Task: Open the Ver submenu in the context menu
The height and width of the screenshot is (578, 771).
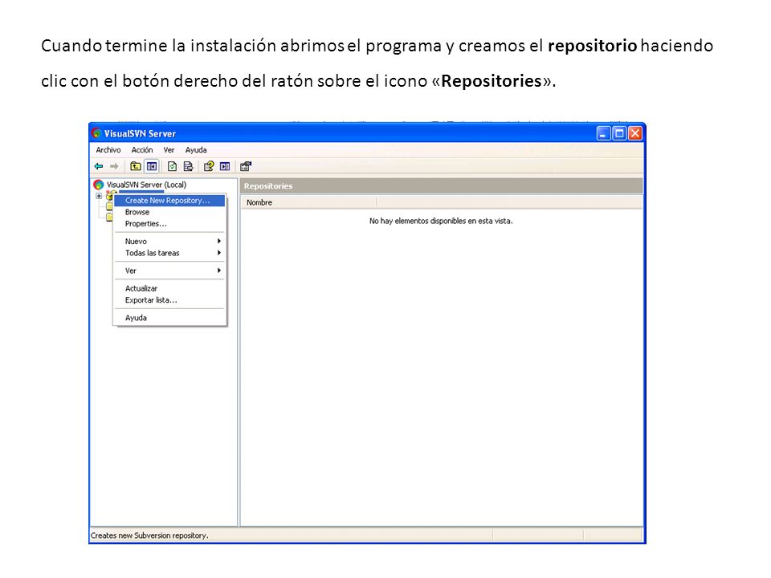Action: coord(169,271)
